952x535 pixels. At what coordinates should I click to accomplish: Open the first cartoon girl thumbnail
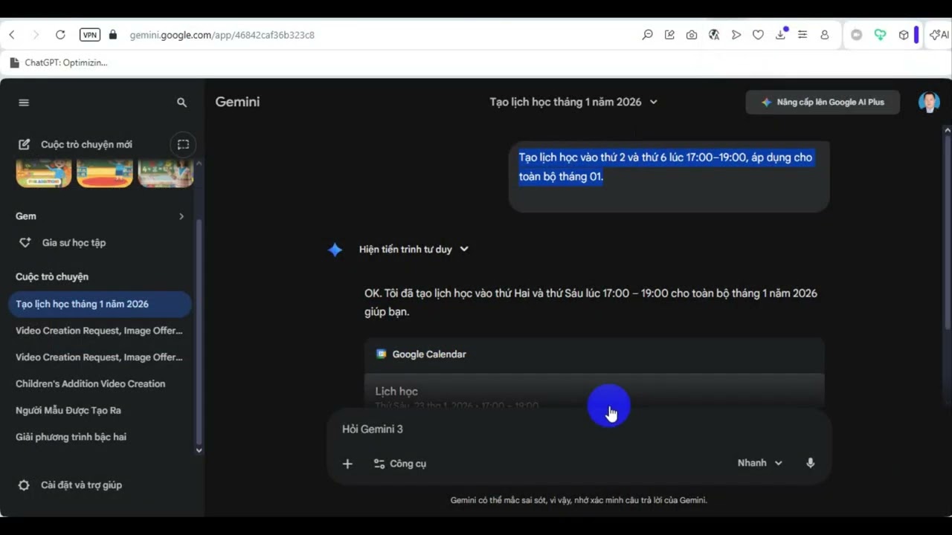(x=44, y=172)
